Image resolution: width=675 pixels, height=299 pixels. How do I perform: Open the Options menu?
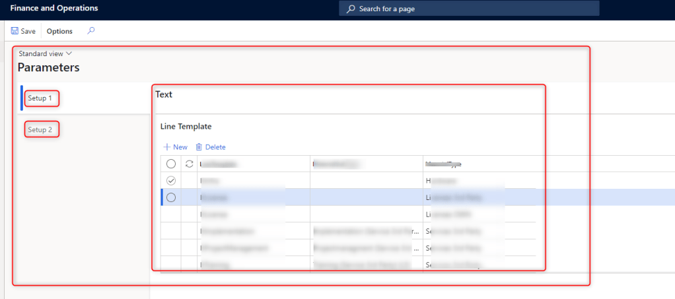coord(59,31)
